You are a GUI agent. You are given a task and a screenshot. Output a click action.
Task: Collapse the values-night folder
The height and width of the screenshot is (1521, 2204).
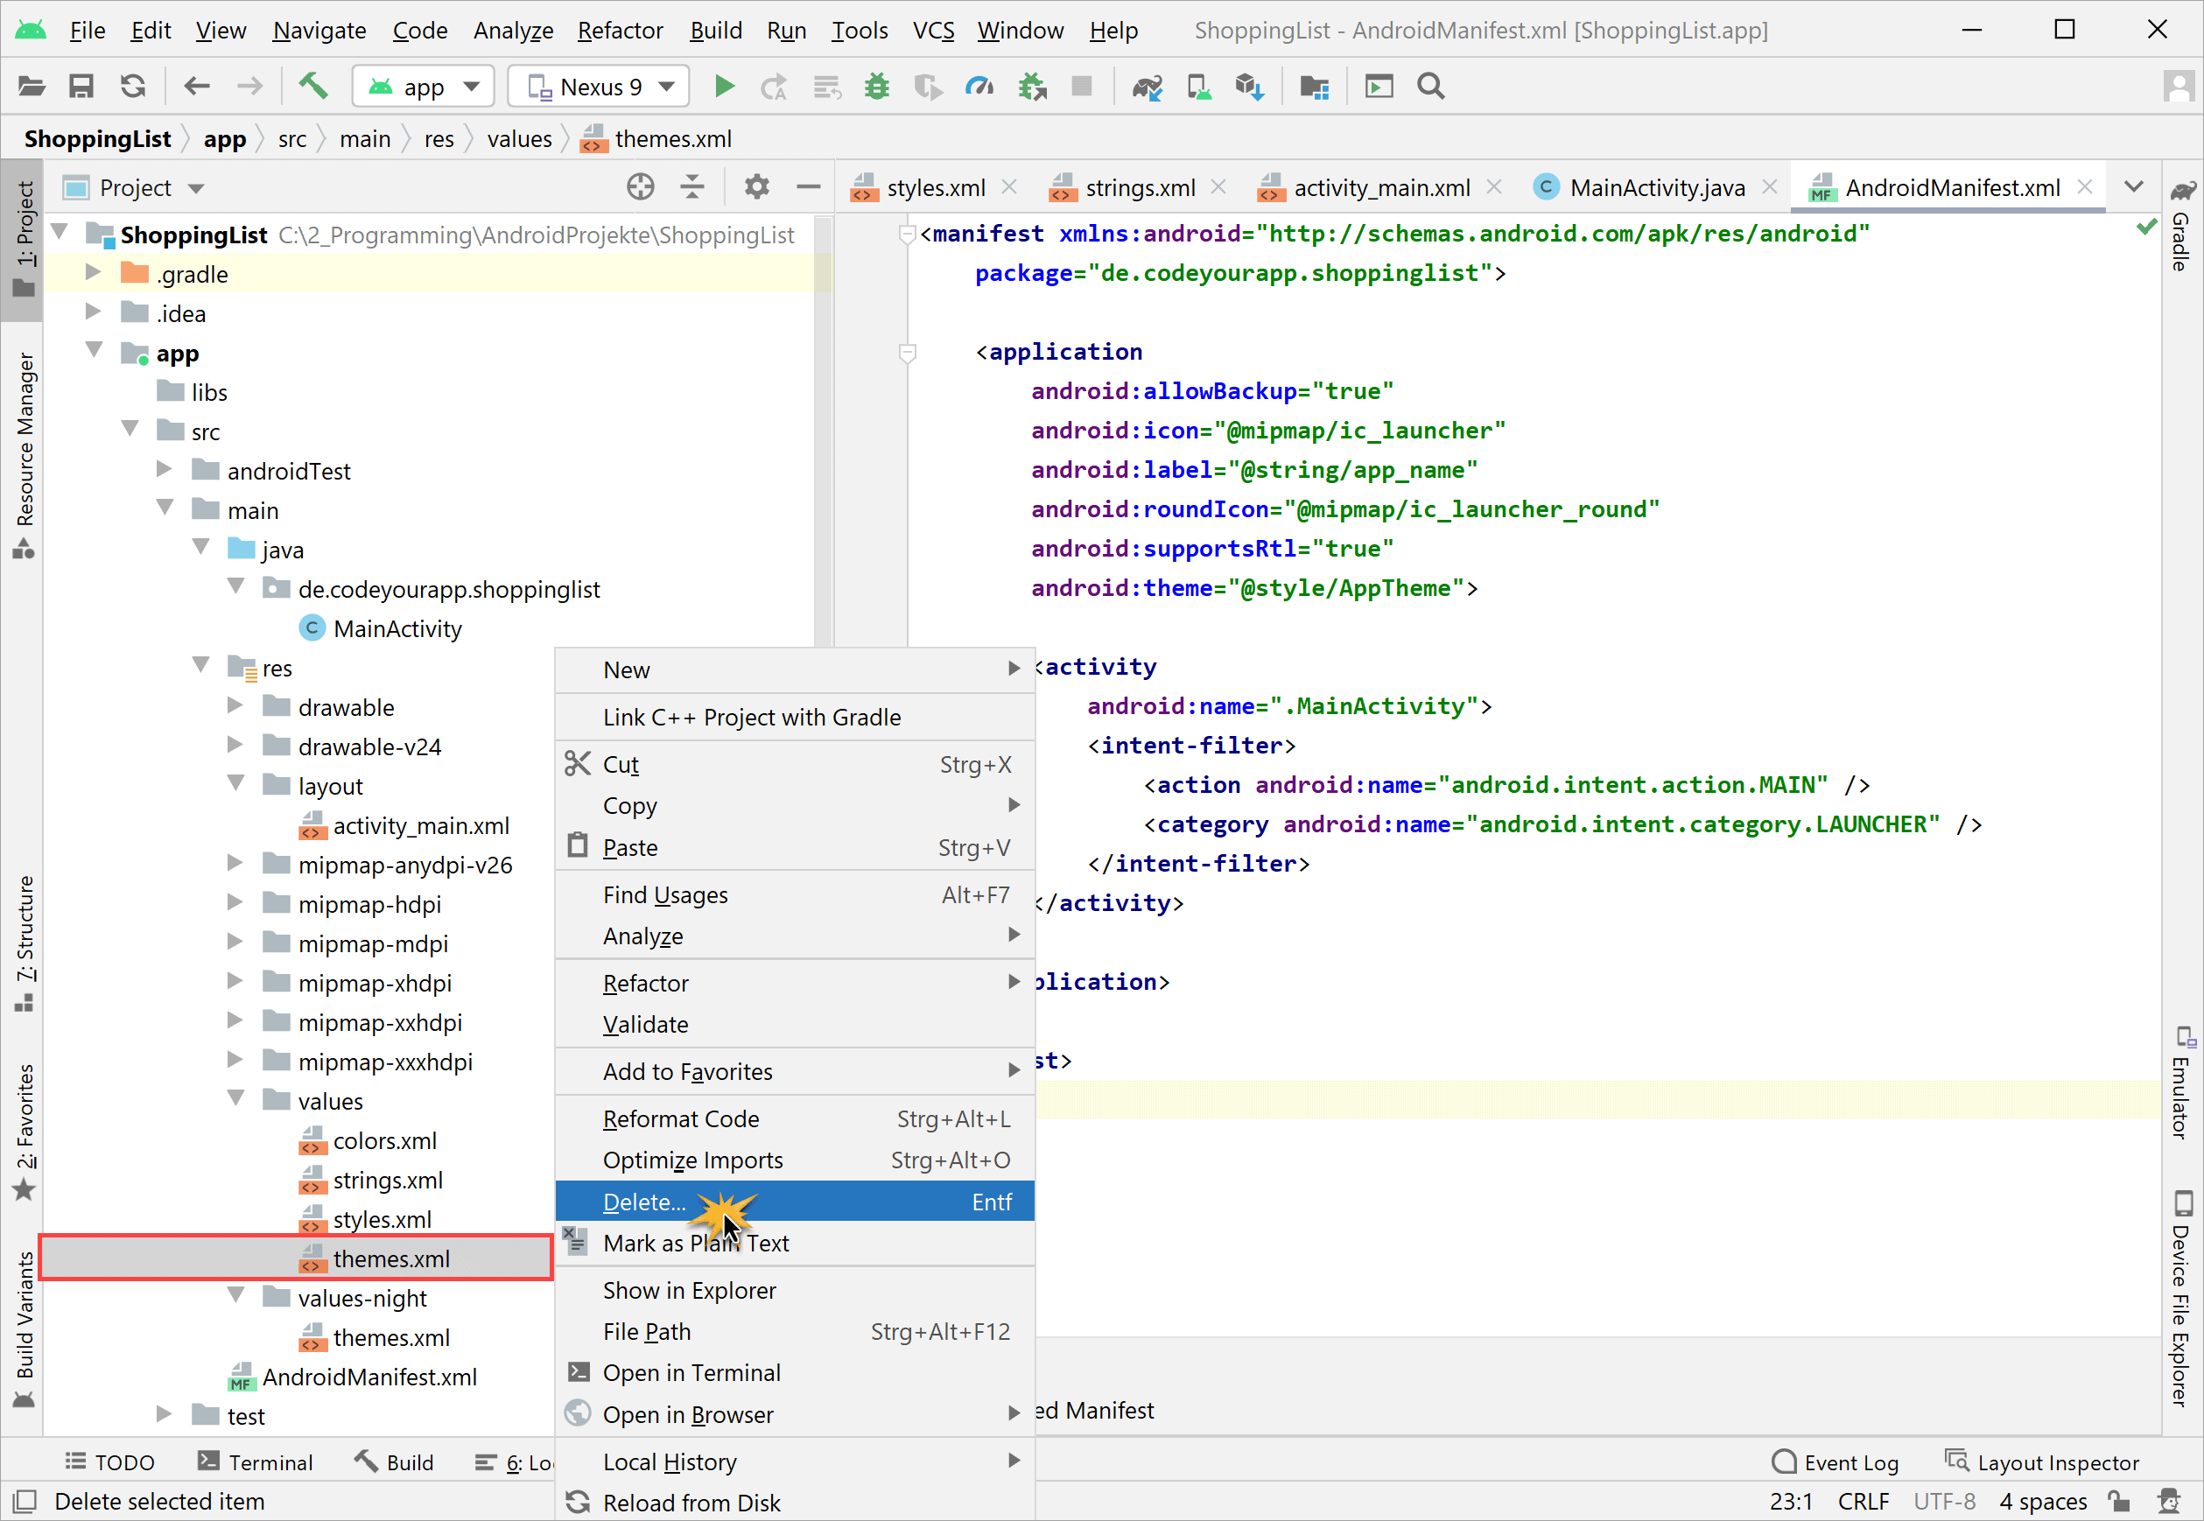pos(236,1296)
